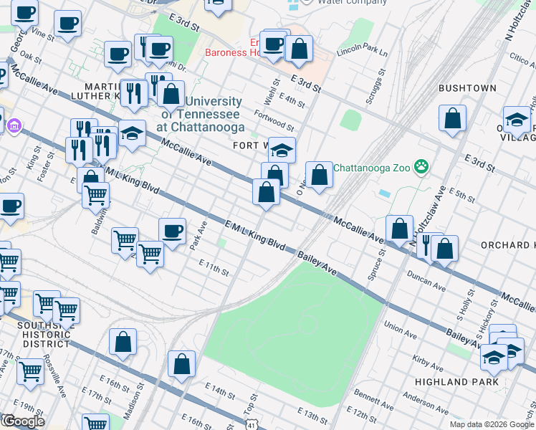Click the Chattanooga Zoo label

(371, 168)
